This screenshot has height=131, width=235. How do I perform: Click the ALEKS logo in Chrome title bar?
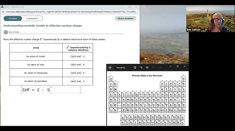pyautogui.click(x=2, y=7)
